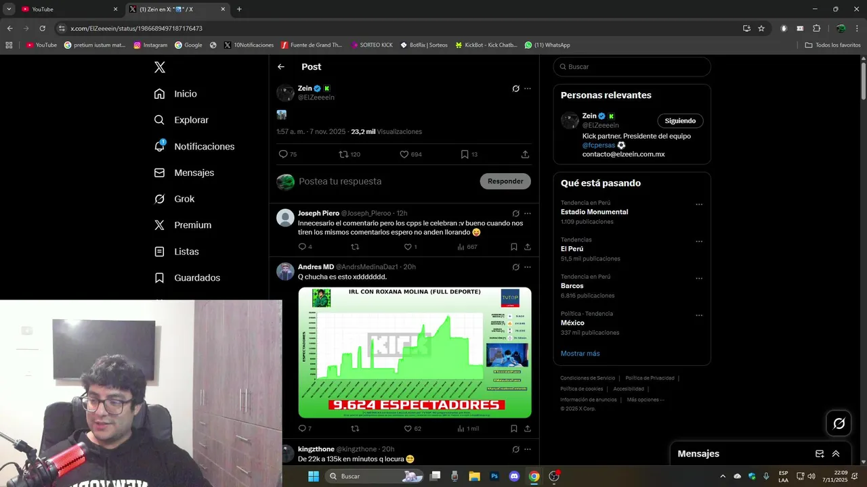Open Grok in sidebar

point(175,199)
